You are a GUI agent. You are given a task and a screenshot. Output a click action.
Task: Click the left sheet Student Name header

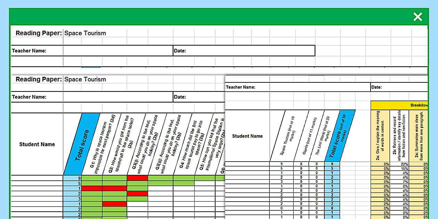(x=37, y=144)
